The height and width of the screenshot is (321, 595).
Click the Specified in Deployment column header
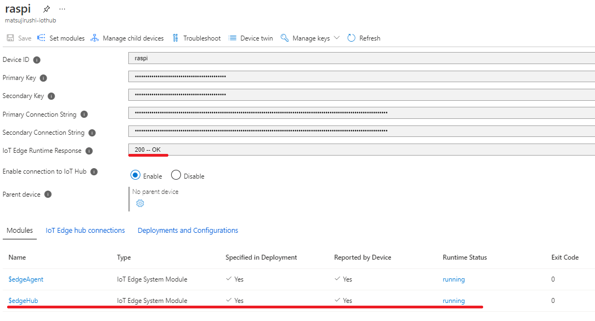261,257
